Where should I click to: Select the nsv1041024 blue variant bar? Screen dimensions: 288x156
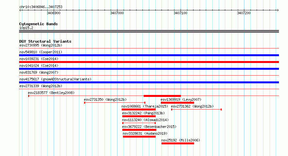click(x=149, y=69)
